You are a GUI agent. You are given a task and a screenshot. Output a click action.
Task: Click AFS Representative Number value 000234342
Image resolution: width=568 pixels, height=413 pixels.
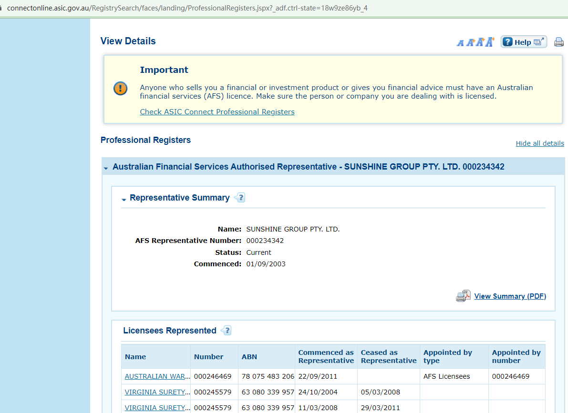coord(265,241)
